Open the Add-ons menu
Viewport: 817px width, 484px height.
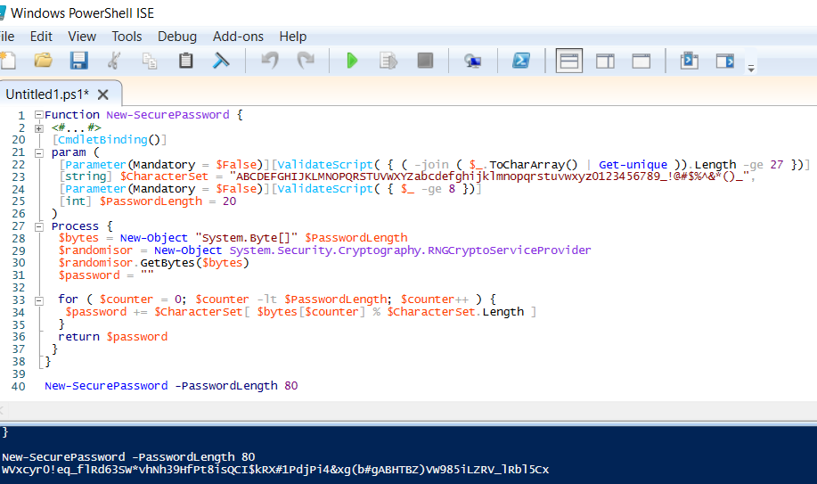[238, 37]
